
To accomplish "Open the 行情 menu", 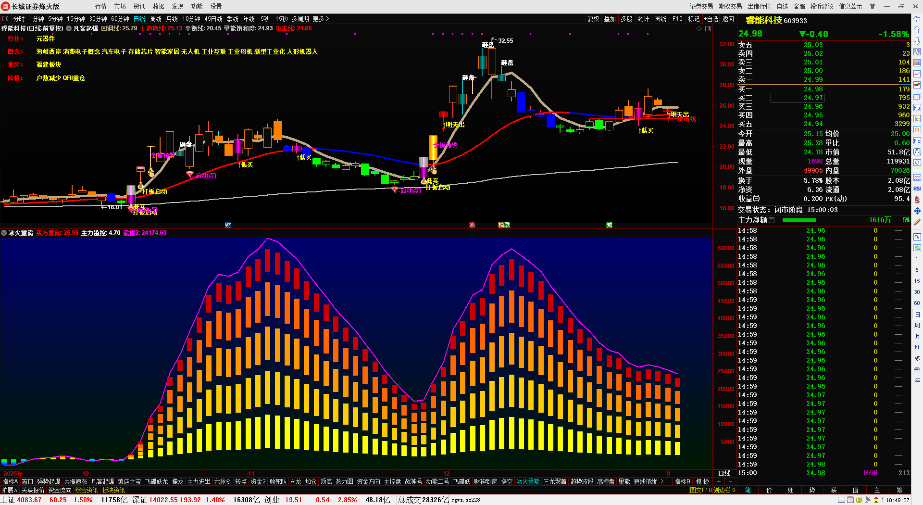I will tap(101, 6).
